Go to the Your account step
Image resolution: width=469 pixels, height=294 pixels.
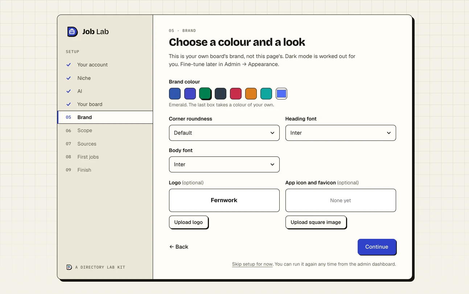click(105, 65)
